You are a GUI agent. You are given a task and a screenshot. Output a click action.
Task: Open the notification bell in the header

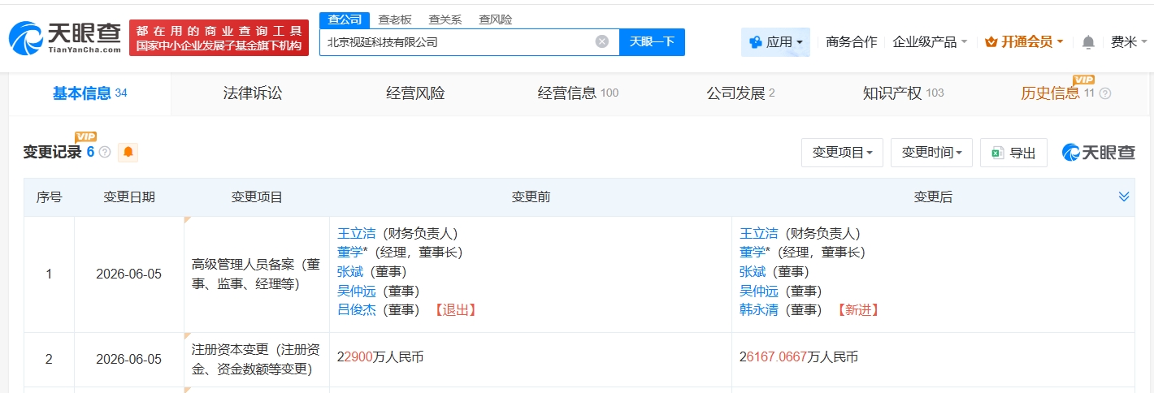1089,41
